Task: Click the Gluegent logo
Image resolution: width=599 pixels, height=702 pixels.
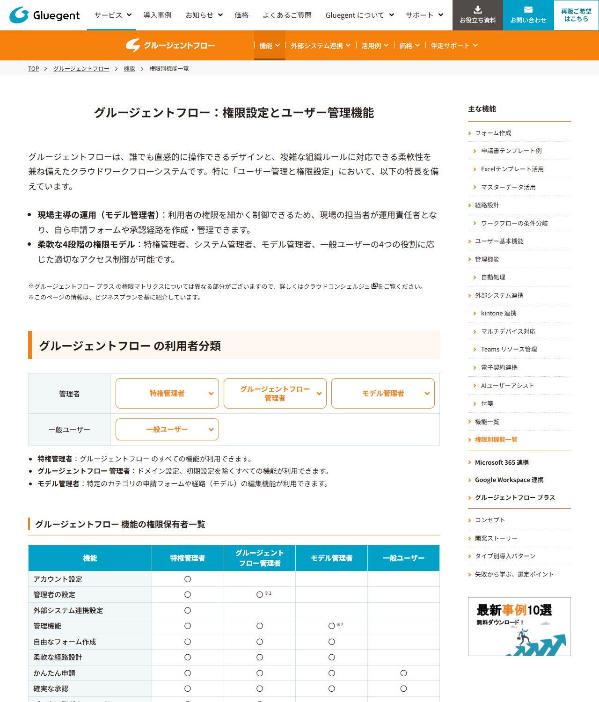Action: click(44, 15)
